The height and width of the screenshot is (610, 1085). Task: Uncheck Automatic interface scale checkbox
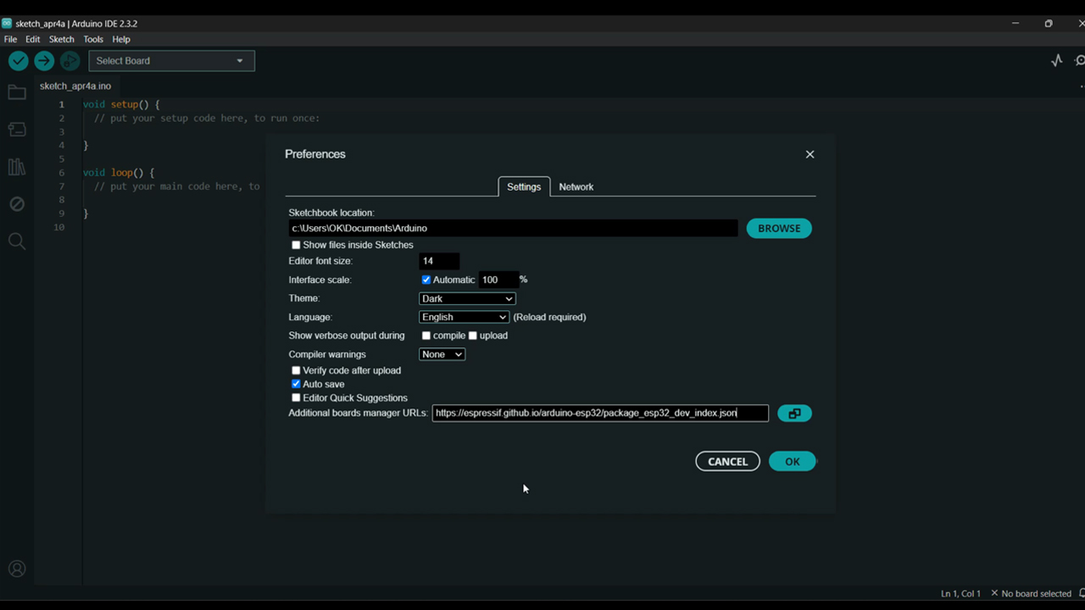(426, 280)
